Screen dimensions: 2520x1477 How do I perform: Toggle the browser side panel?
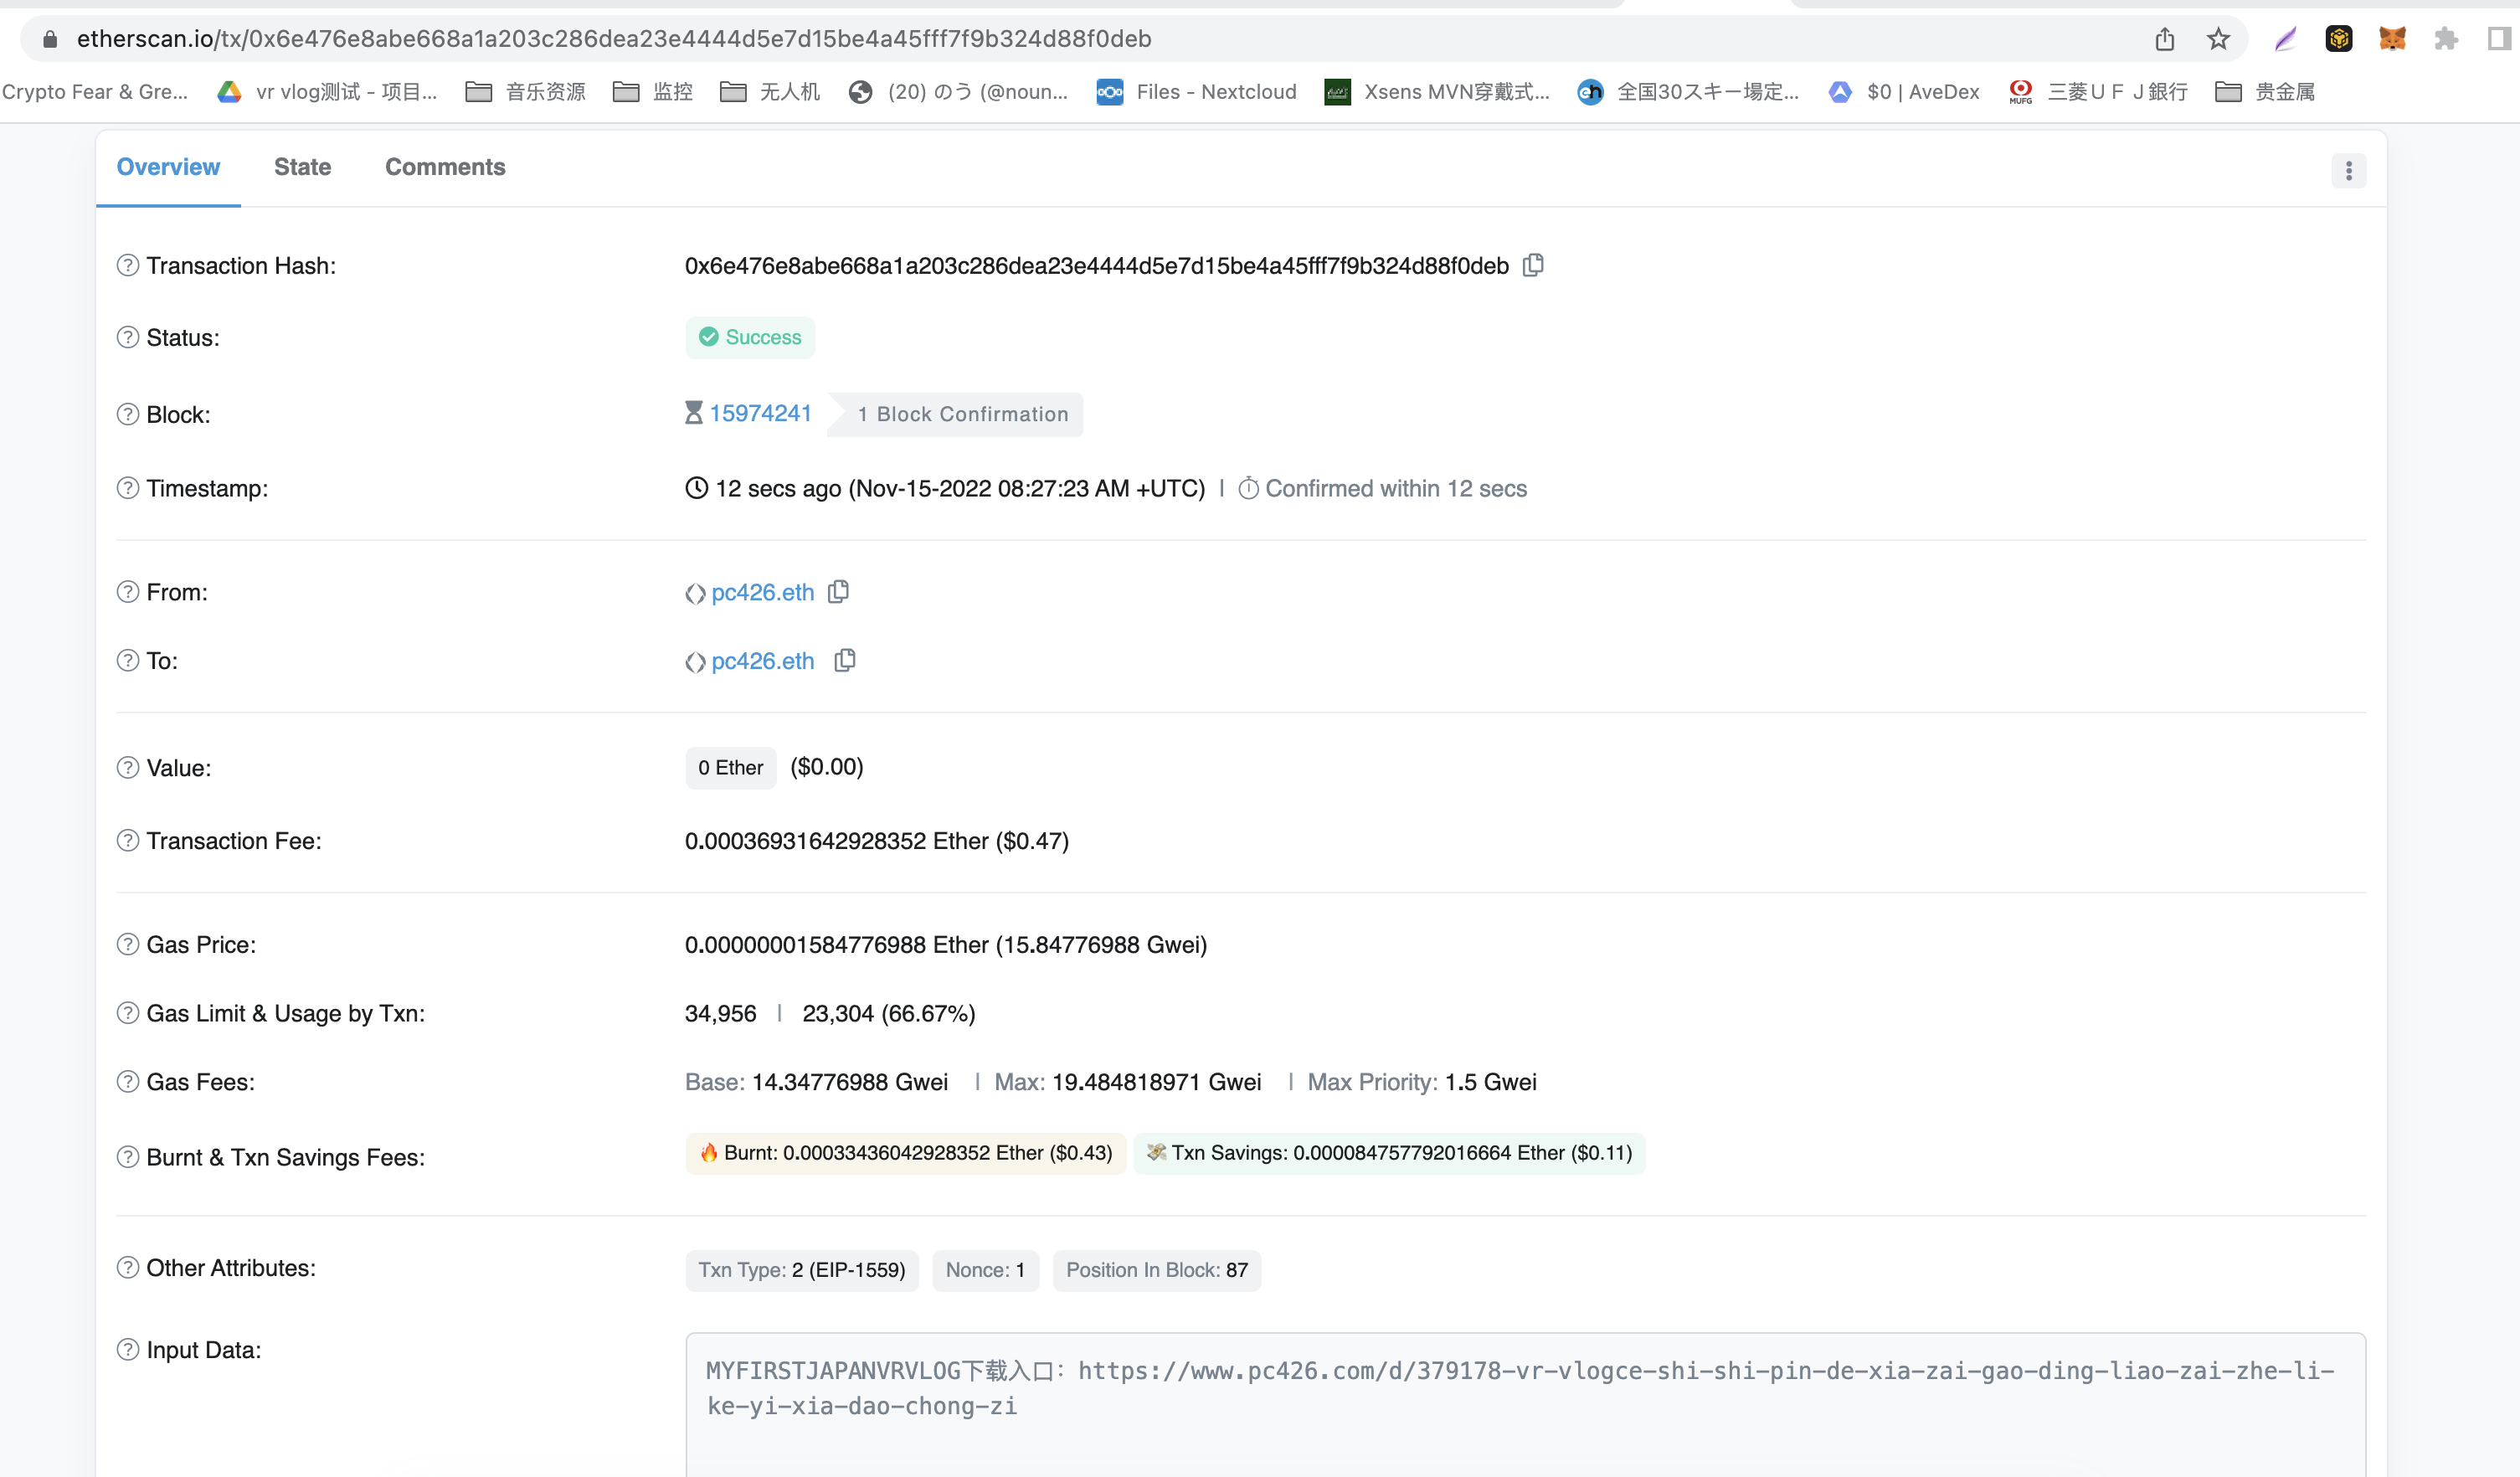coord(2500,39)
